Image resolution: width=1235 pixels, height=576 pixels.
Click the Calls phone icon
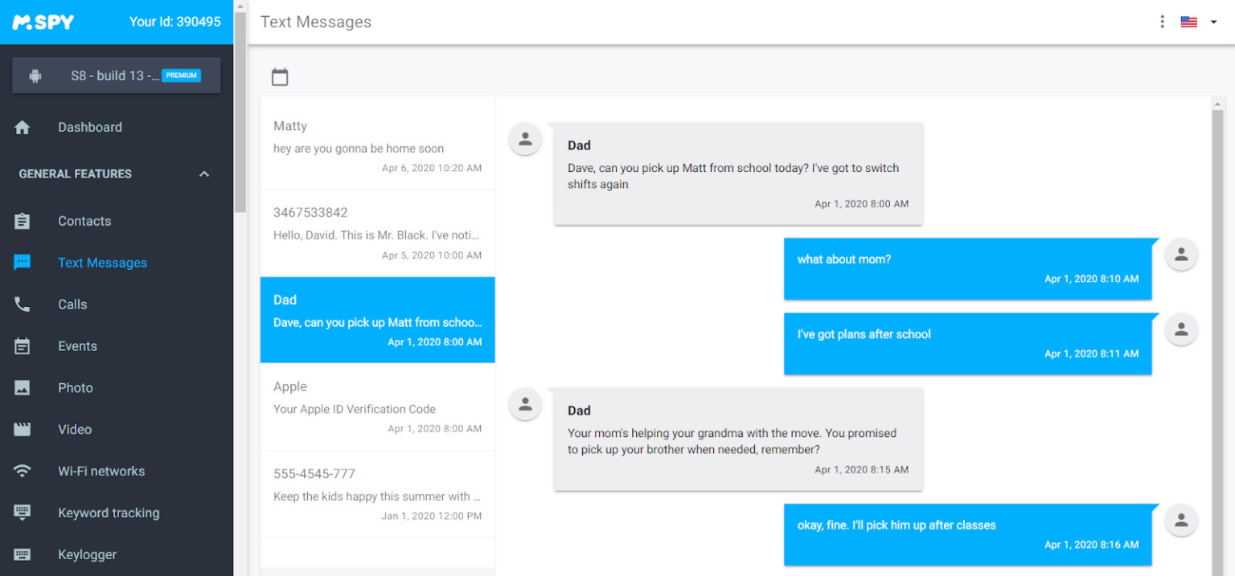click(x=23, y=304)
